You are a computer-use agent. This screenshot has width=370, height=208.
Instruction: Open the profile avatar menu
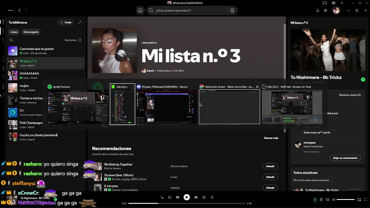(336, 10)
